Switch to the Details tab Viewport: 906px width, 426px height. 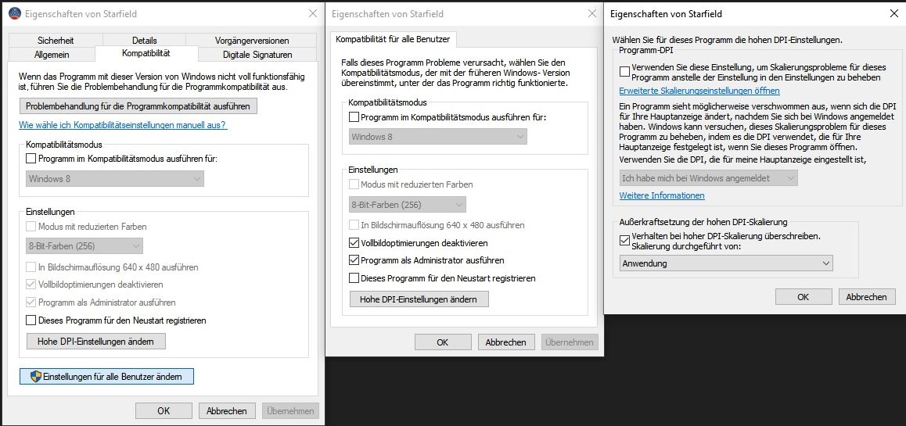coord(144,41)
